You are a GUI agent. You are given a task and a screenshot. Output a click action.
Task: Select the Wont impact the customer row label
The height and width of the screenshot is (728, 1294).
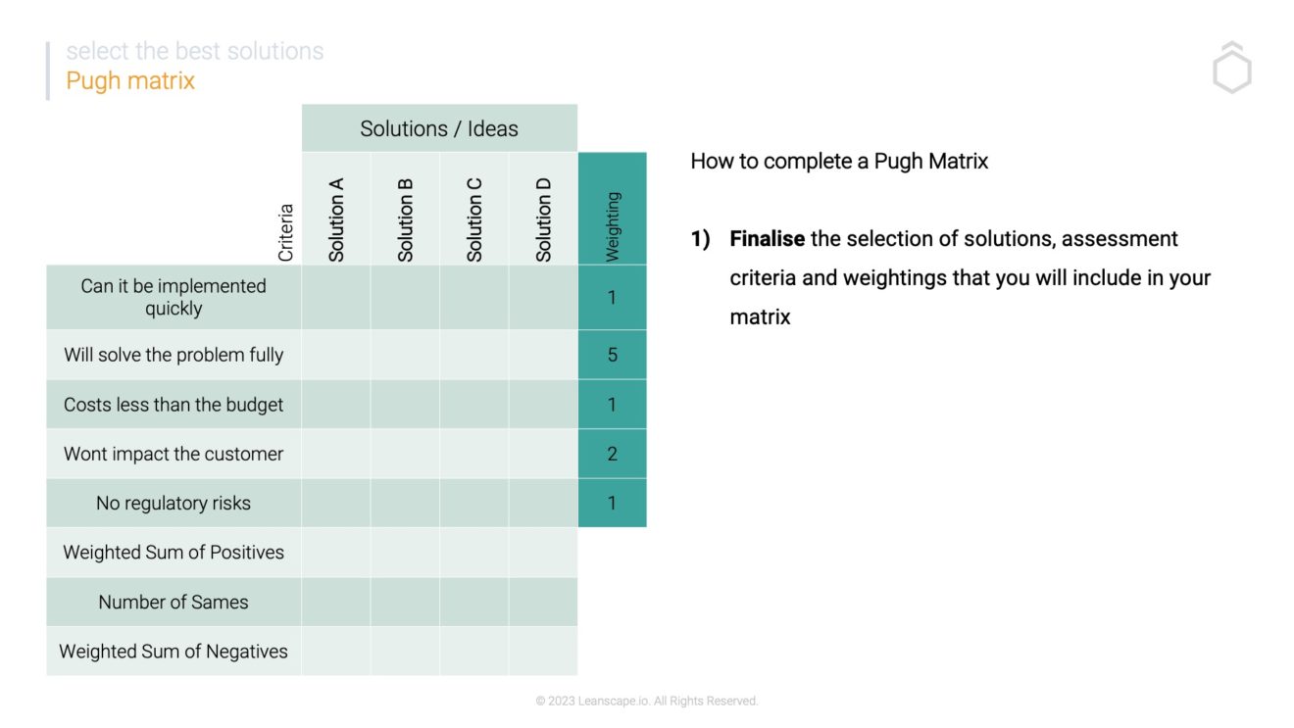(174, 454)
